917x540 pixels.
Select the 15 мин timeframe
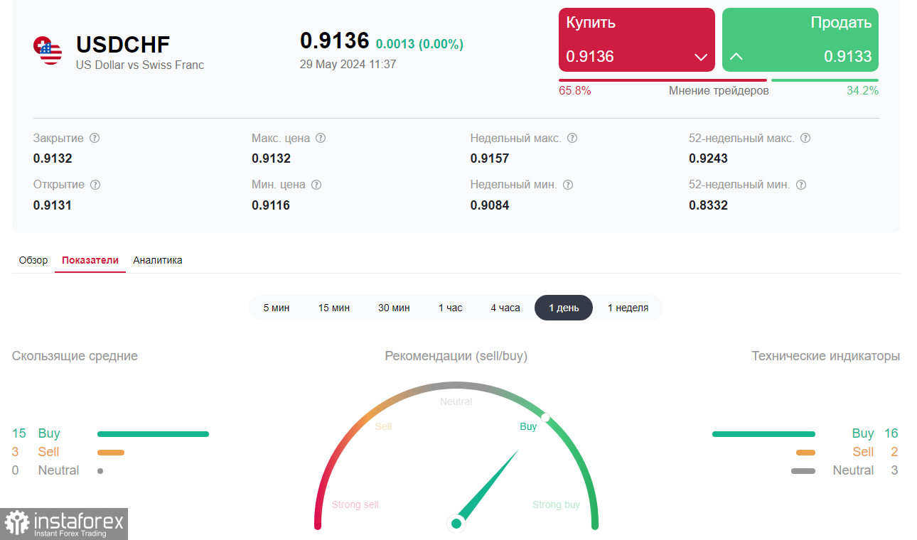(x=334, y=308)
